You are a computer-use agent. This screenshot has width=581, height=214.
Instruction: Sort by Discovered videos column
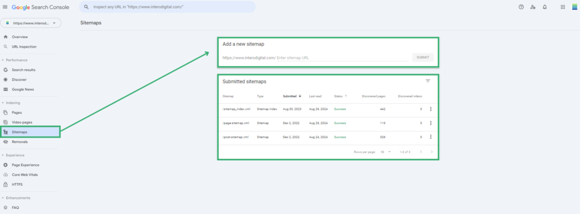point(410,96)
